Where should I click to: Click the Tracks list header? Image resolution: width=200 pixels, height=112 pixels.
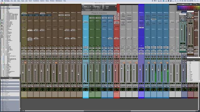tap(11, 5)
